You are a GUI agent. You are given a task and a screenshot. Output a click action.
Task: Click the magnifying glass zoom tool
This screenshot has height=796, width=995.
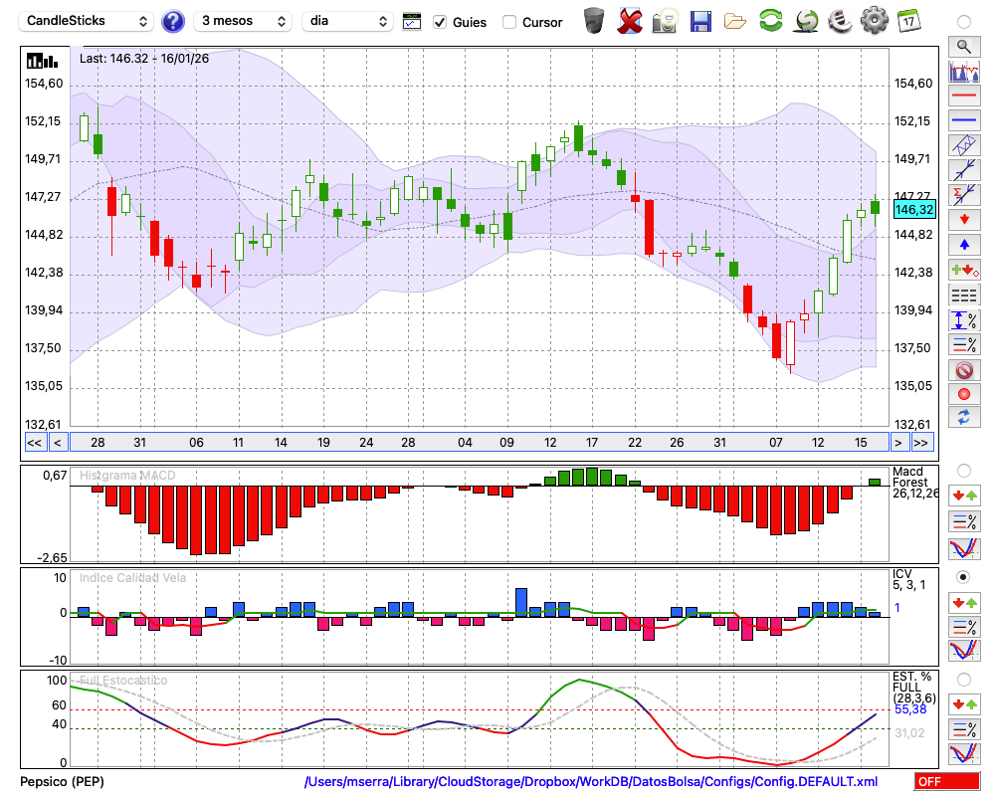coord(963,46)
